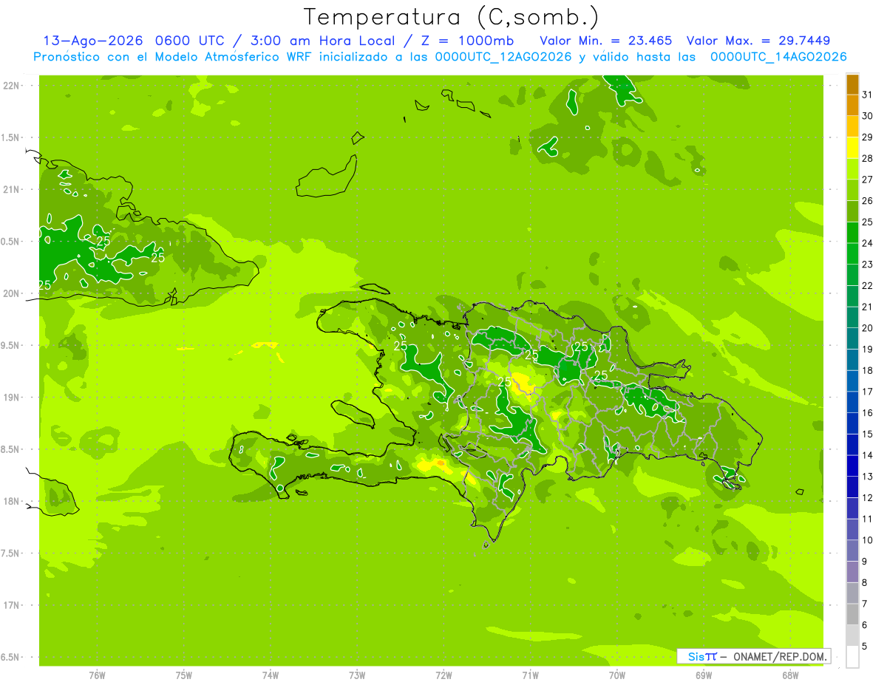
Task: Pick the brown-orange swatch between 30 and 31
Action: pyautogui.click(x=852, y=106)
